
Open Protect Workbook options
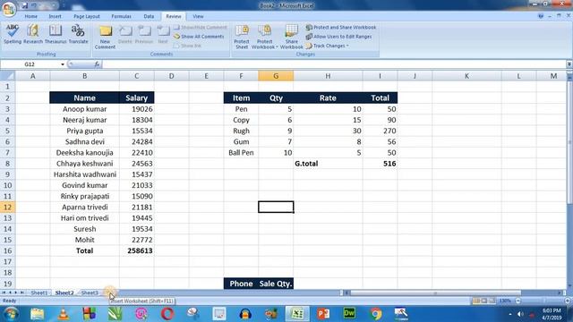[265, 37]
